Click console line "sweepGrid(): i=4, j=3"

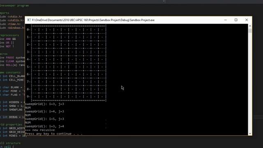pyautogui.click(x=44, y=111)
